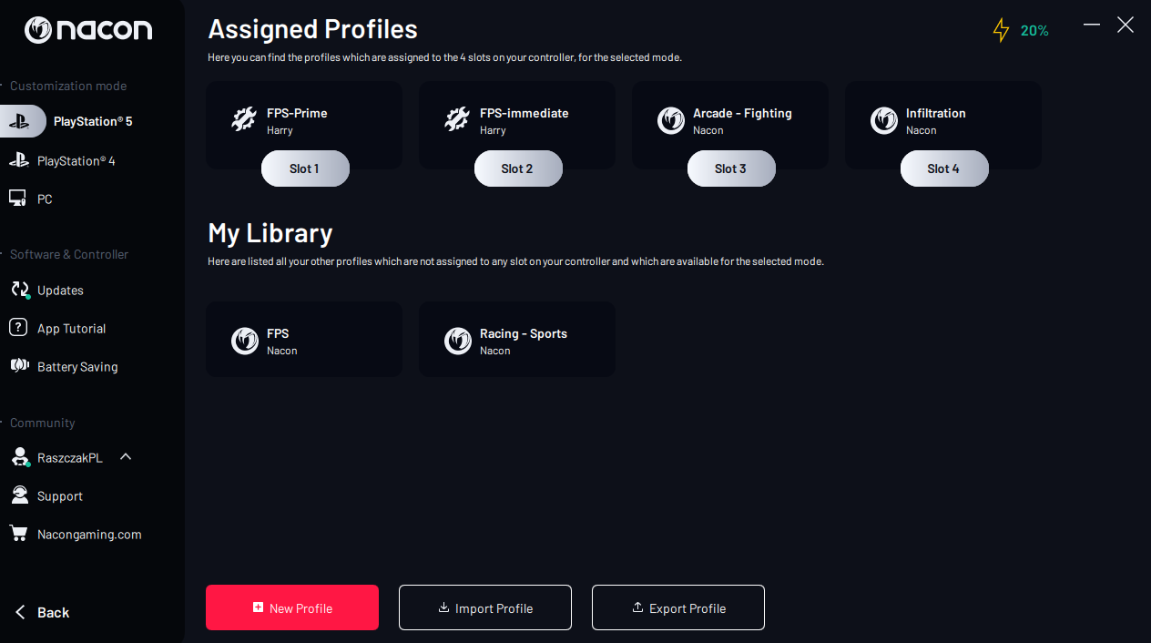Open the App Tutorial
This screenshot has height=643, width=1151.
(x=71, y=329)
